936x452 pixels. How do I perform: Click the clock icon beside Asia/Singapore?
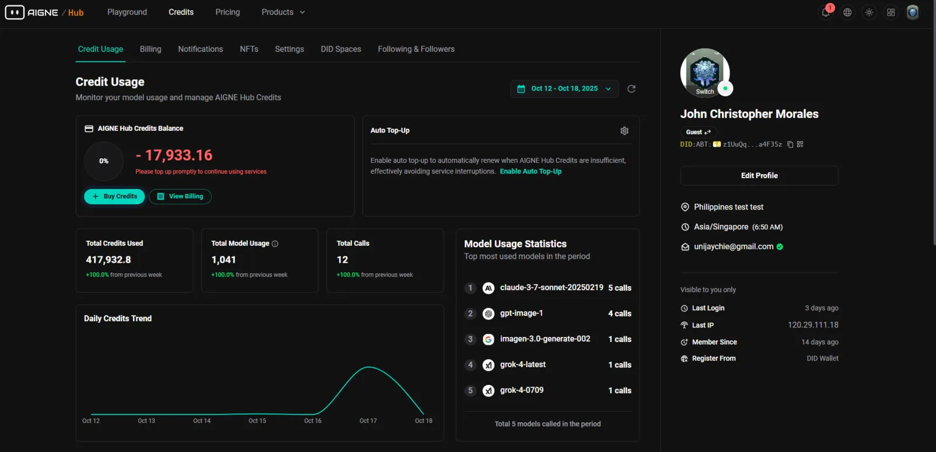pyautogui.click(x=685, y=227)
